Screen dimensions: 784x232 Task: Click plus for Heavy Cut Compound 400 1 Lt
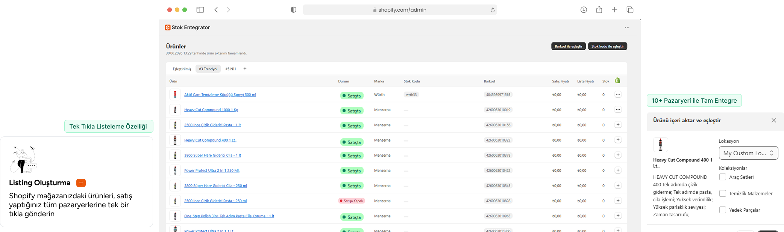(618, 140)
